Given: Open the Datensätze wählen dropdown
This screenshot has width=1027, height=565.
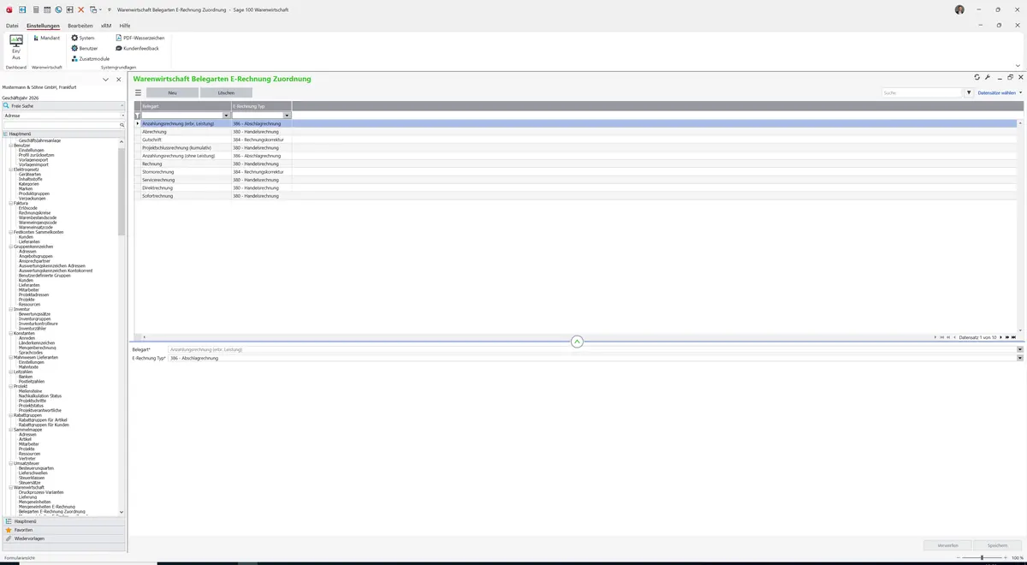Looking at the screenshot, I should 1000,92.
